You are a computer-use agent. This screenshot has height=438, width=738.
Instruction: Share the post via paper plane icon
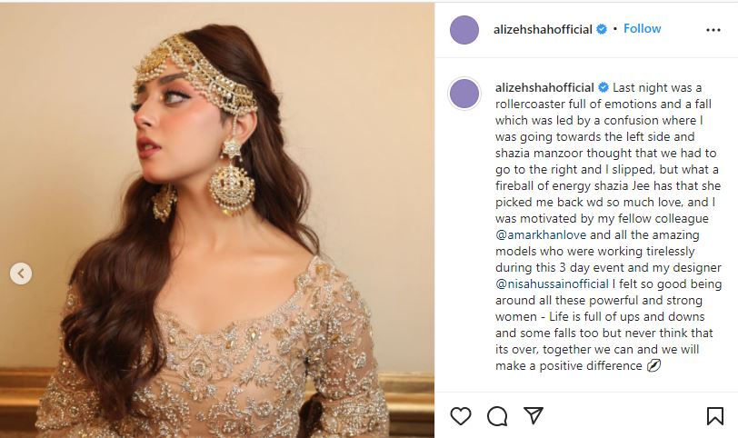(534, 415)
